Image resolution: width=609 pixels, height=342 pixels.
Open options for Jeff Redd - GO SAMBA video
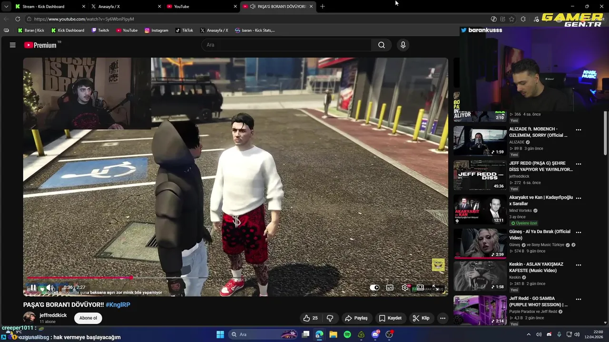(579, 299)
